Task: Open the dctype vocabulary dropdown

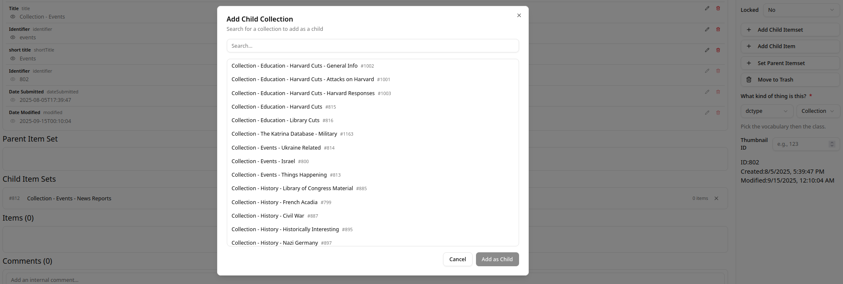Action: tap(767, 111)
